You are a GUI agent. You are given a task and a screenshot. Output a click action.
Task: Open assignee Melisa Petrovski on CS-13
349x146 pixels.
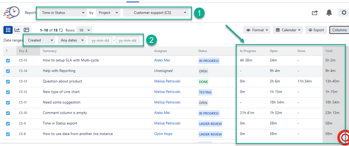point(167,81)
